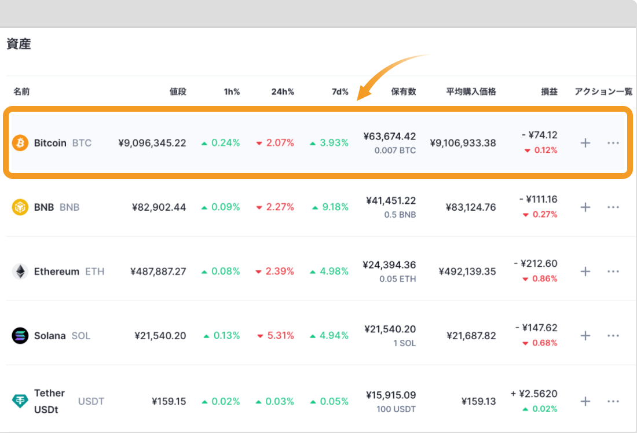Sort assets by the 損益 column
Viewport: 637px width, 433px height.
[549, 92]
